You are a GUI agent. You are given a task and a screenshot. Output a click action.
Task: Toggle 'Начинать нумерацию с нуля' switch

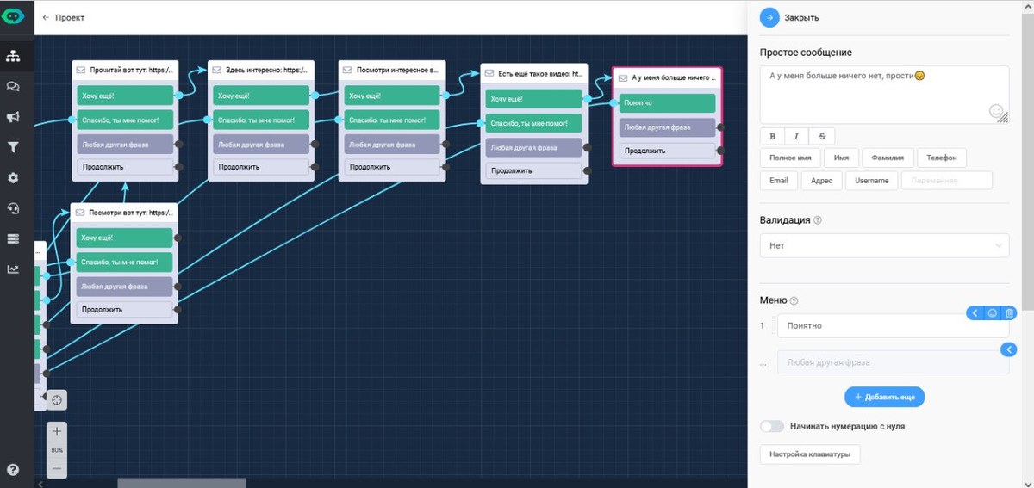click(x=772, y=426)
